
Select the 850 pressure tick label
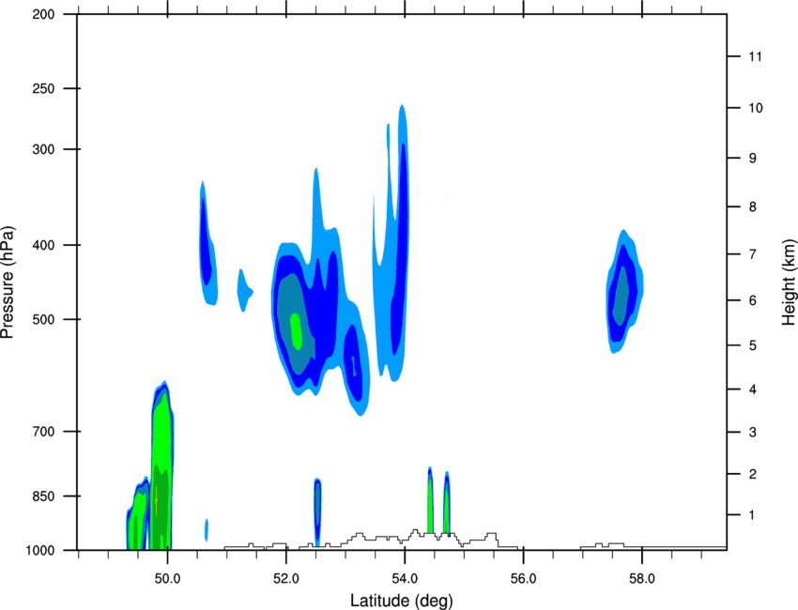click(43, 496)
